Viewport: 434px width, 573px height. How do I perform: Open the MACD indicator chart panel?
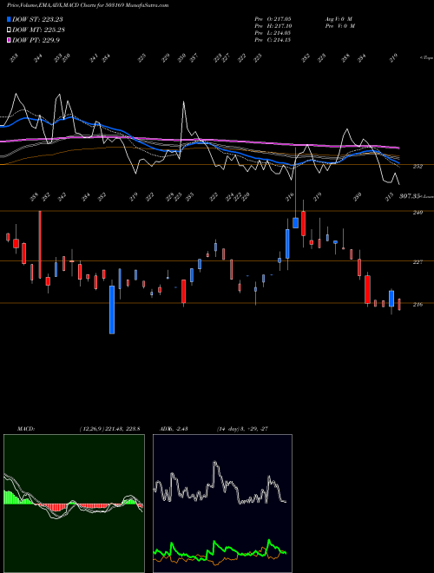74,504
